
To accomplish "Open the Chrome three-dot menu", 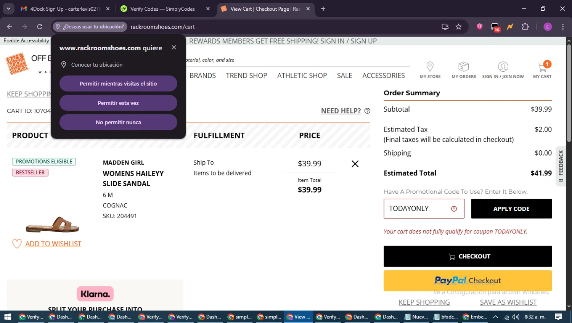I will click(x=563, y=27).
